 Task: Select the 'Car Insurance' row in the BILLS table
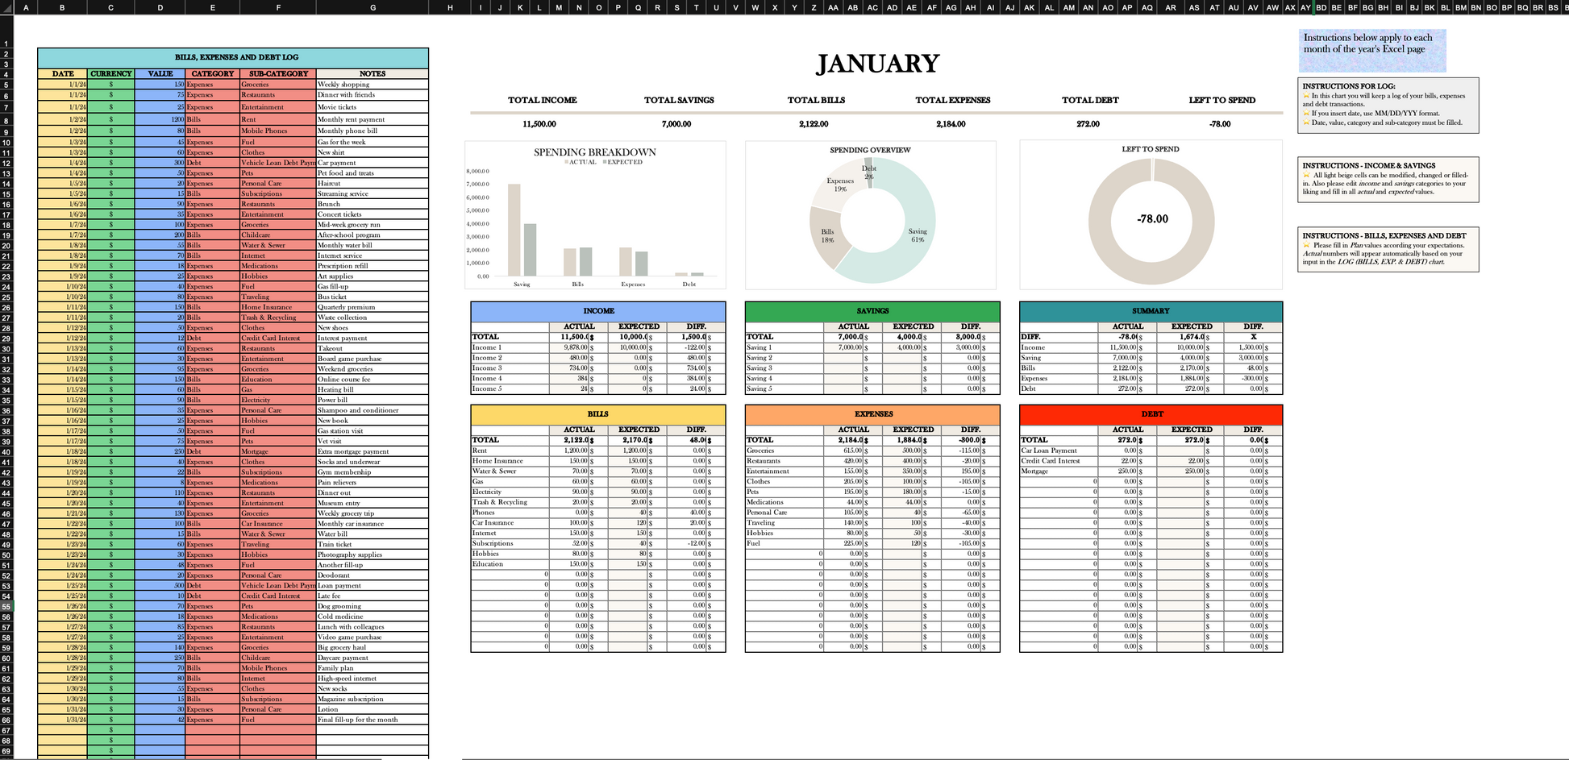(x=510, y=523)
